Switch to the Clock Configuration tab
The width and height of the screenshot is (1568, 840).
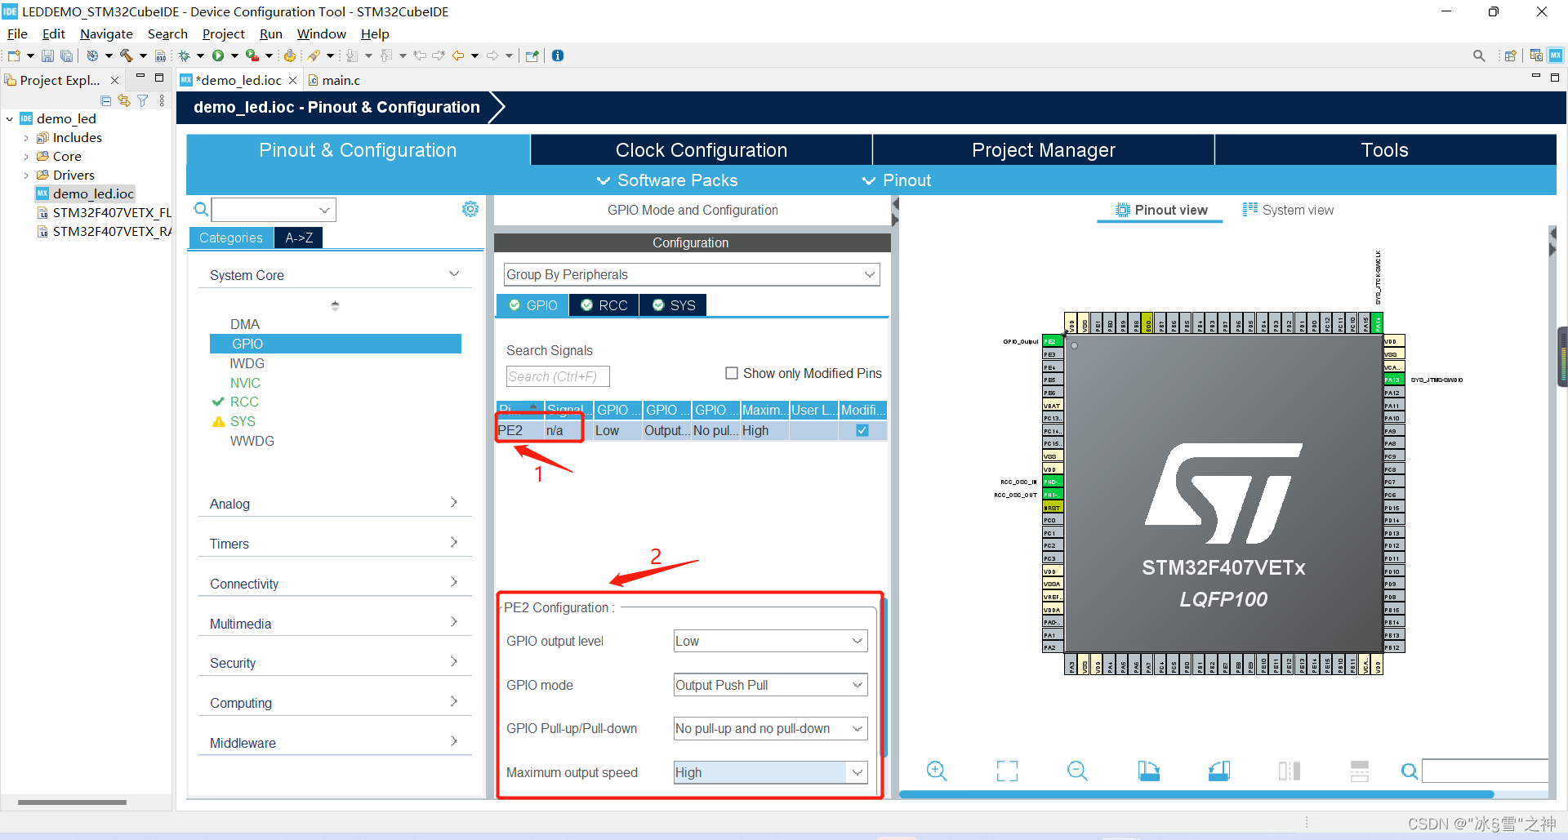coord(700,149)
